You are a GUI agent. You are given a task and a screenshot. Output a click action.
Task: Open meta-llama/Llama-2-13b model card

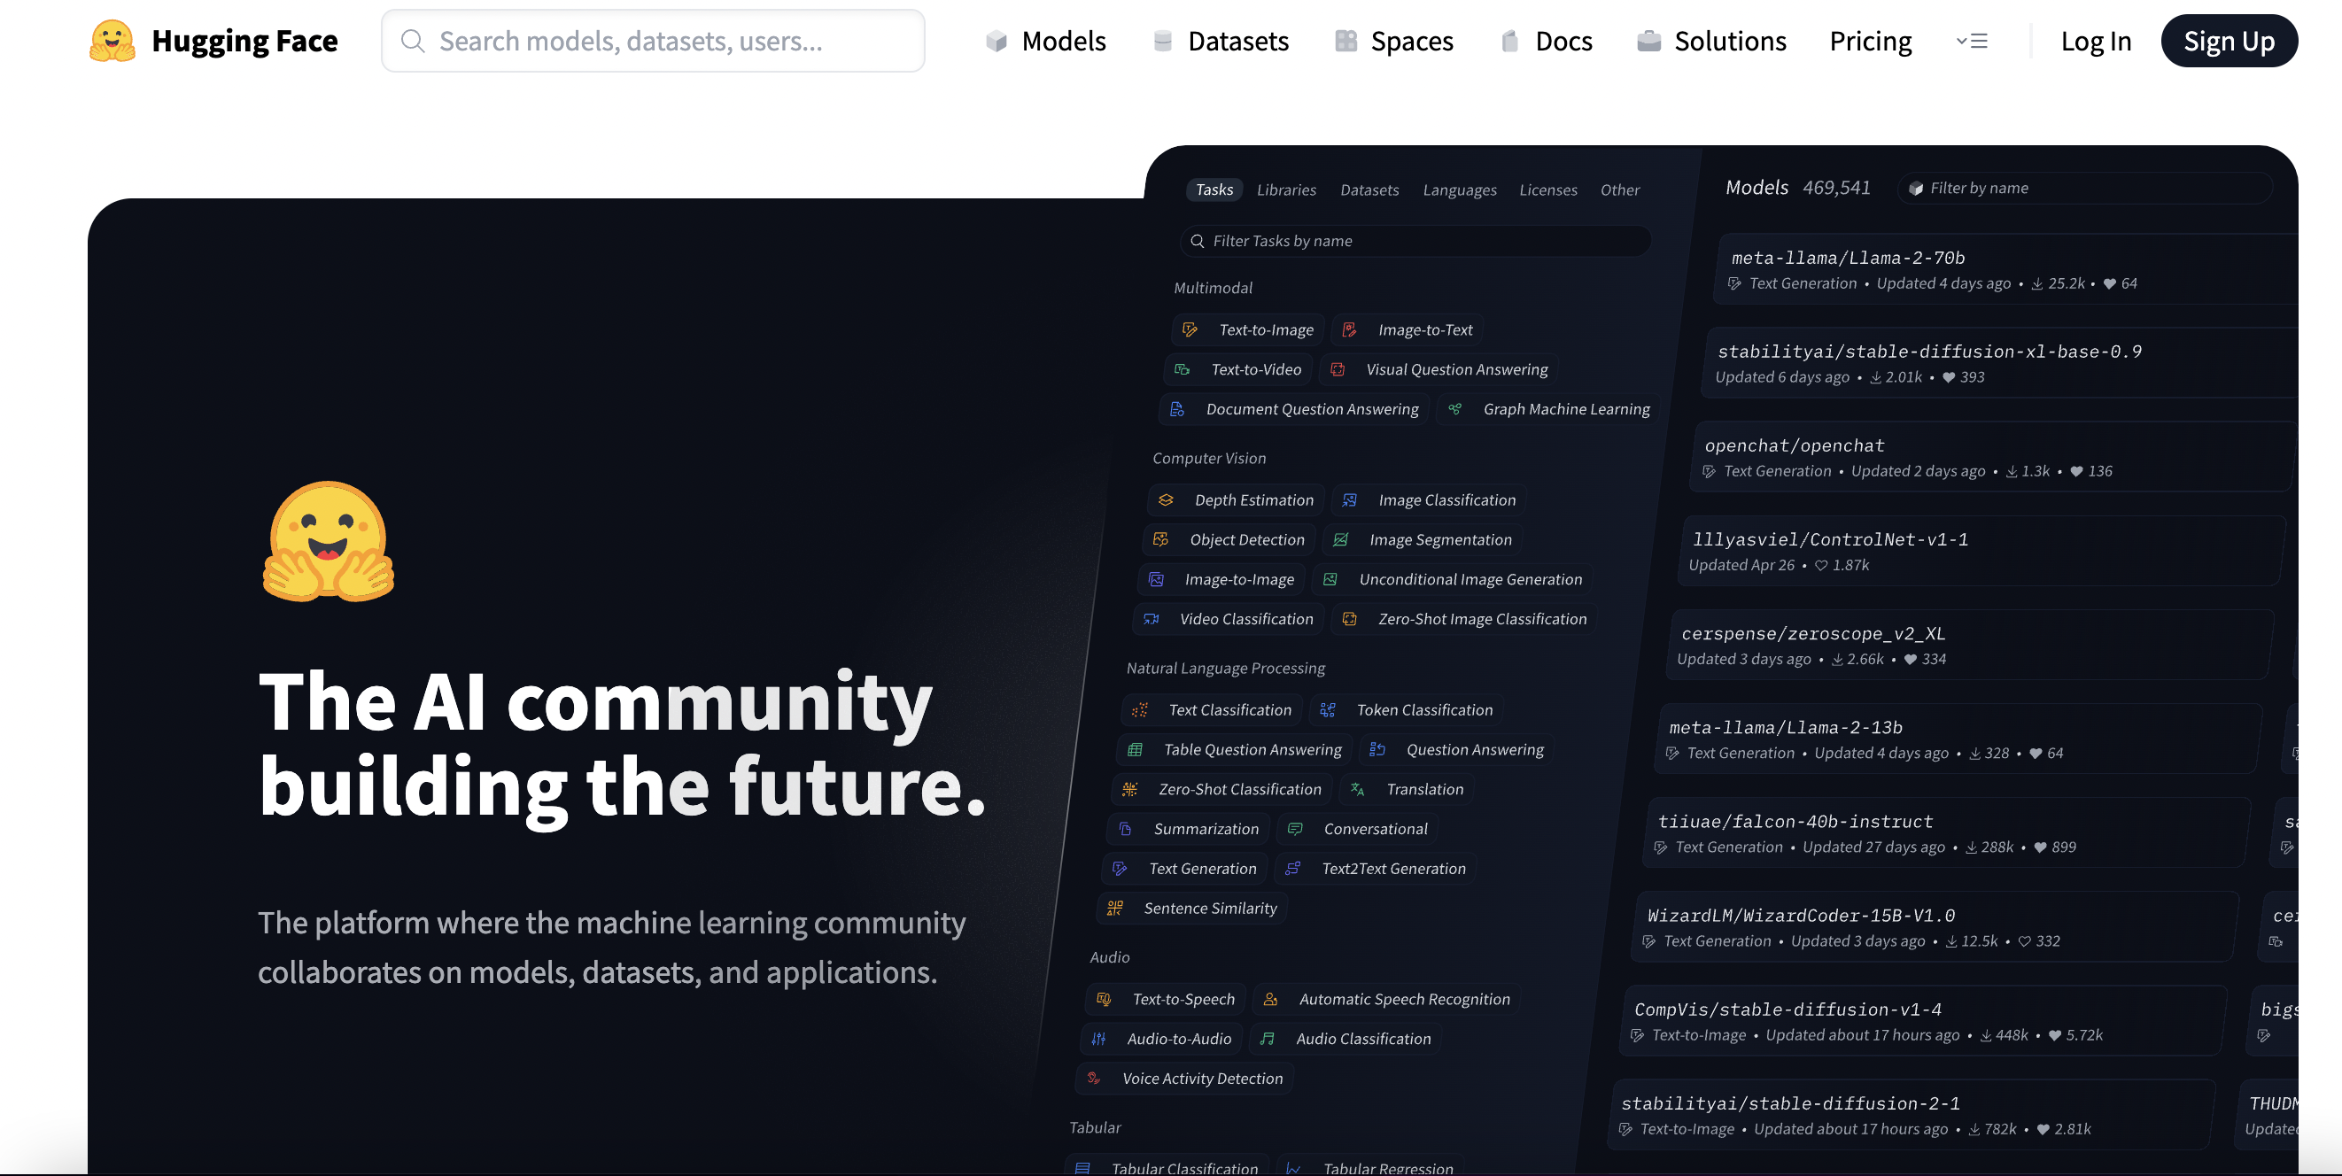coord(1959,739)
